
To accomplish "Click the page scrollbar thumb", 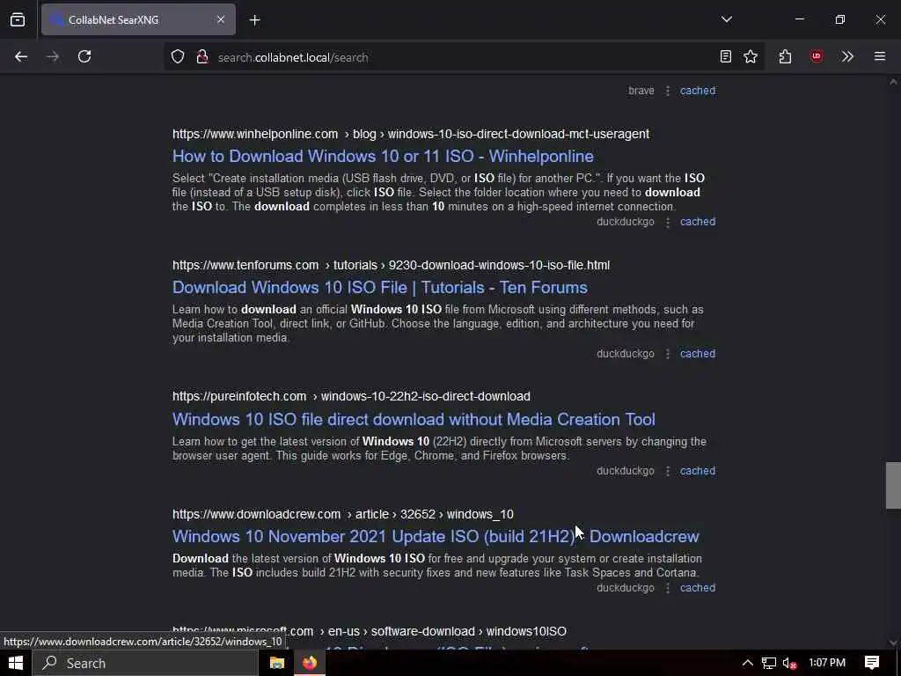I will coord(892,485).
